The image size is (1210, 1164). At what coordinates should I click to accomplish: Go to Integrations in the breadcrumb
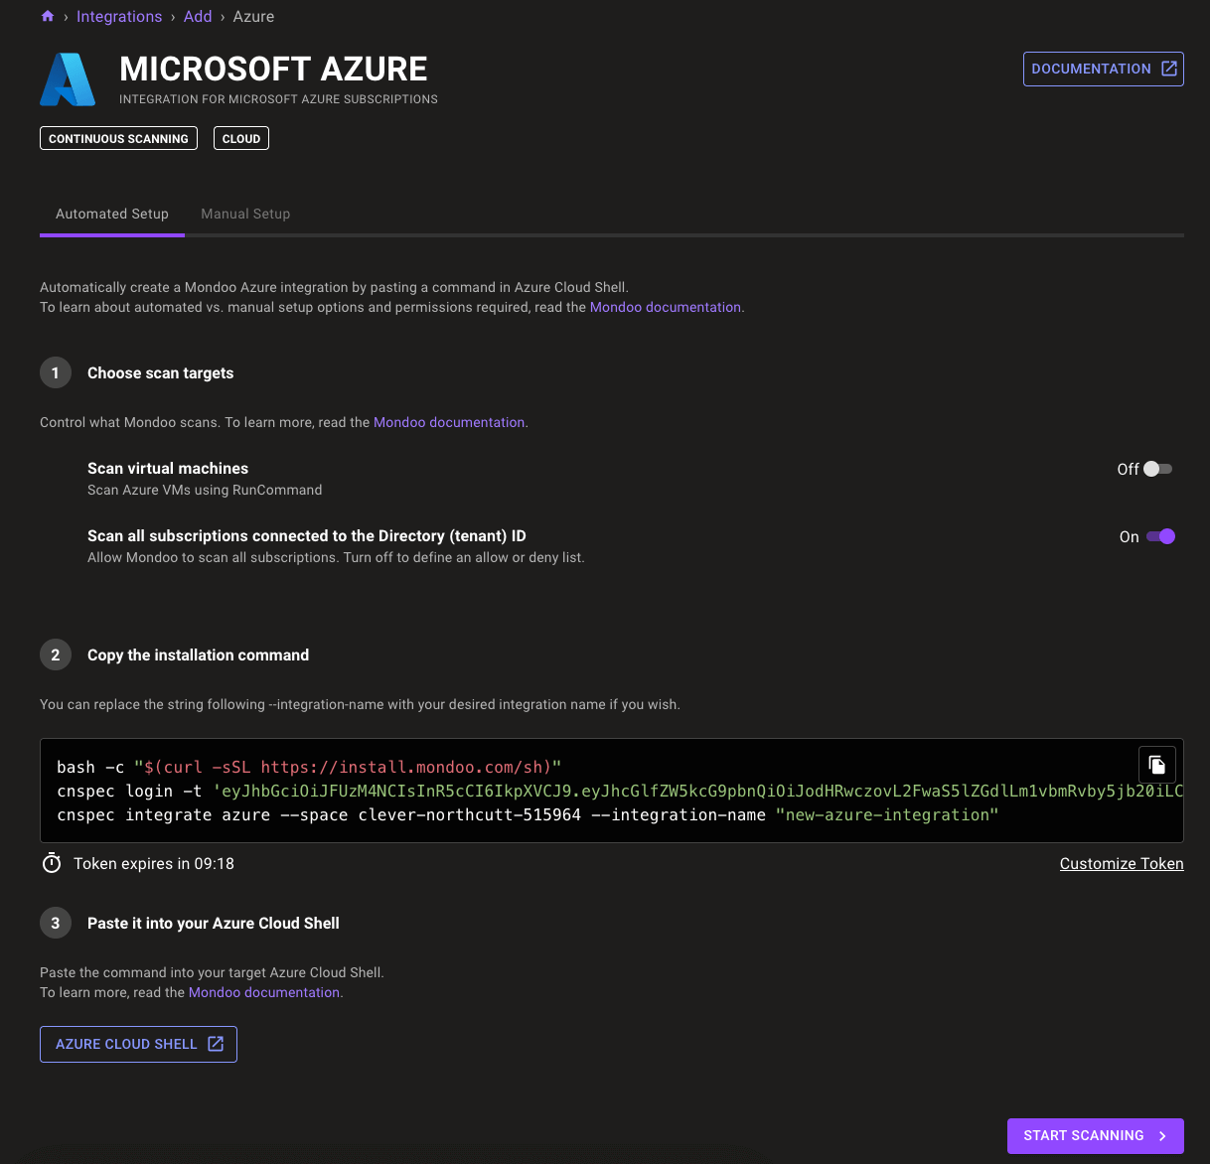coord(119,17)
